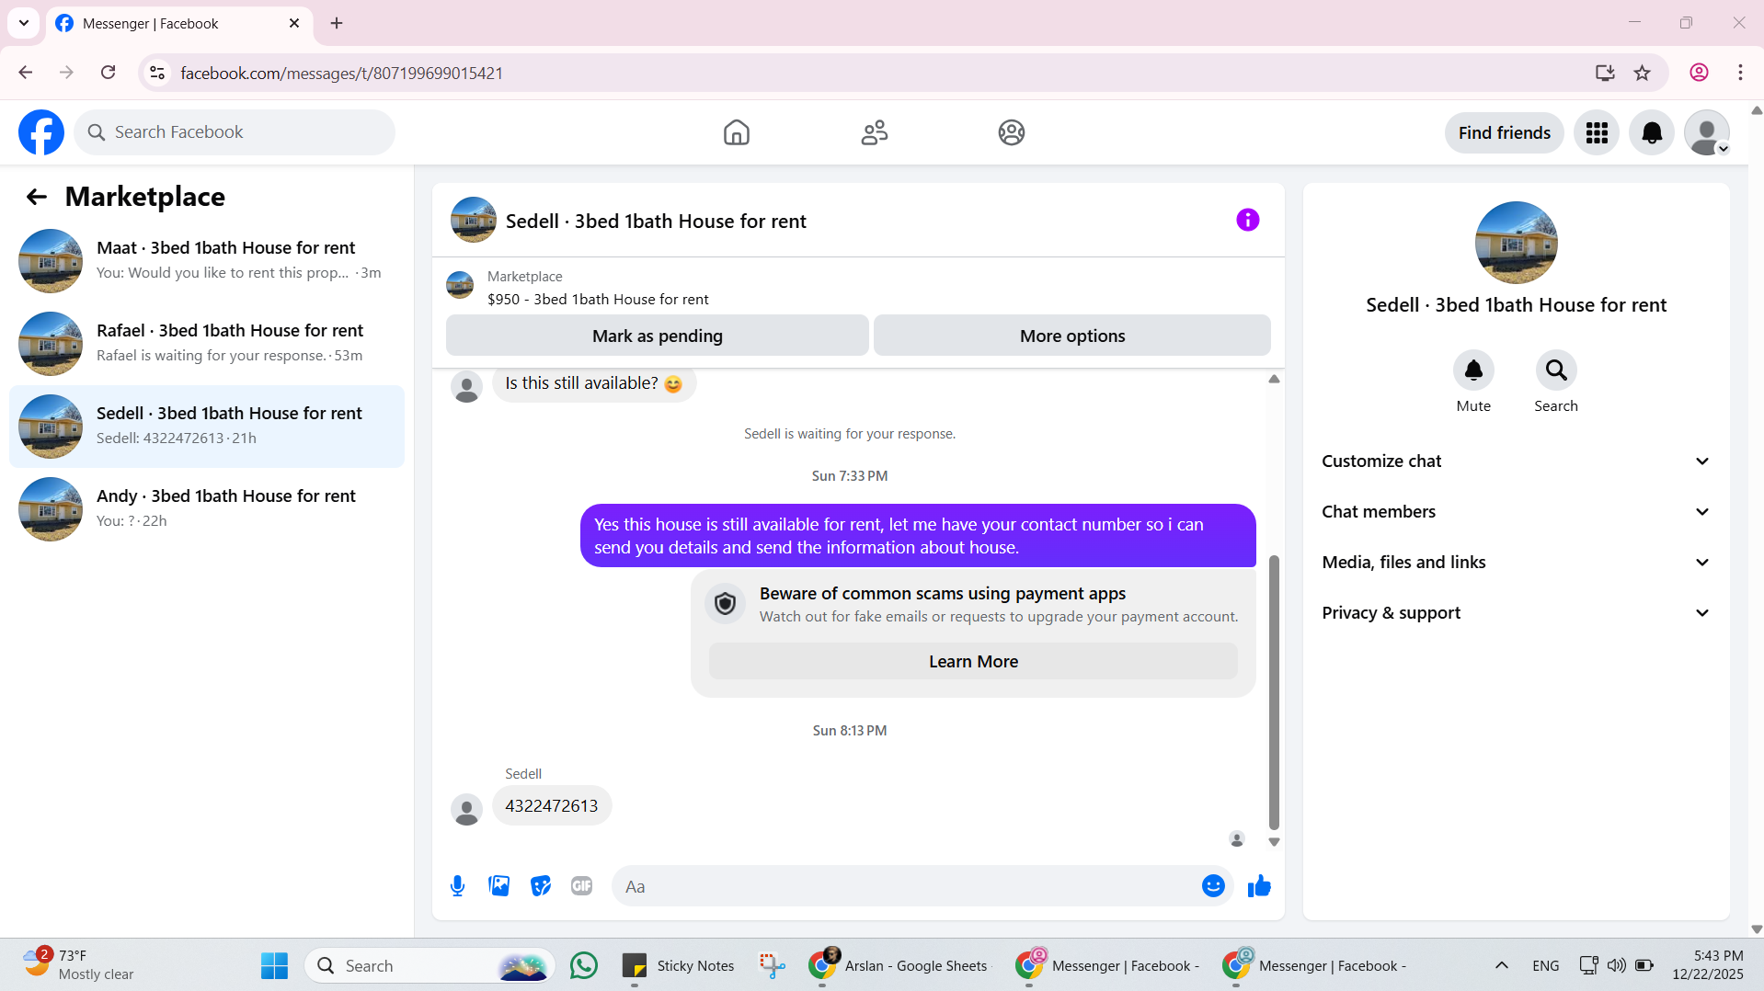Open the emoji picker smiley icon
The width and height of the screenshot is (1764, 991).
pyautogui.click(x=1213, y=886)
